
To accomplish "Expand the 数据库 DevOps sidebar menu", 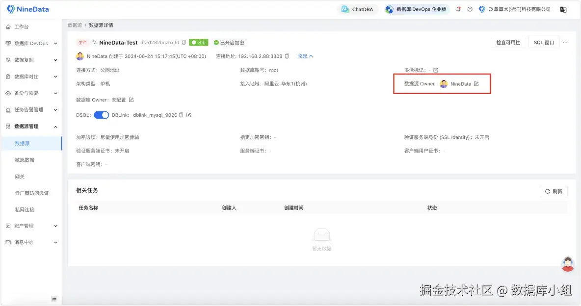I will [x=32, y=43].
